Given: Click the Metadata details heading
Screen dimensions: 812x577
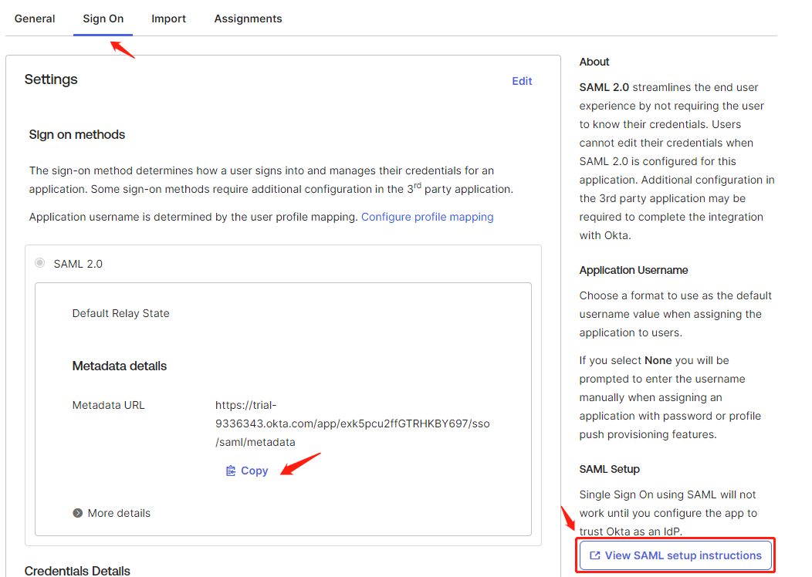Looking at the screenshot, I should click(x=120, y=366).
